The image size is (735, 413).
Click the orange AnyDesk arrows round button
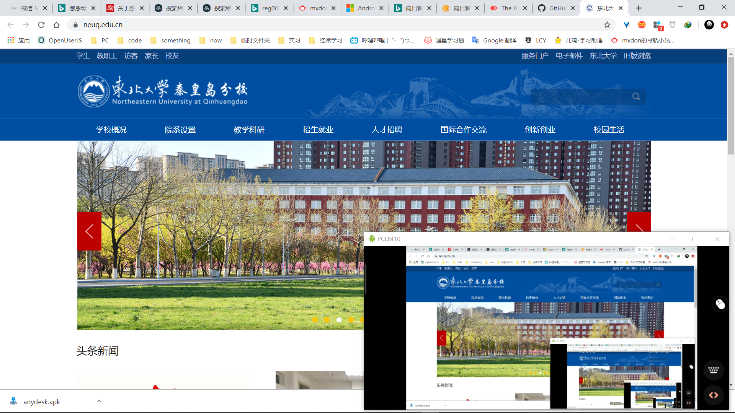point(713,395)
